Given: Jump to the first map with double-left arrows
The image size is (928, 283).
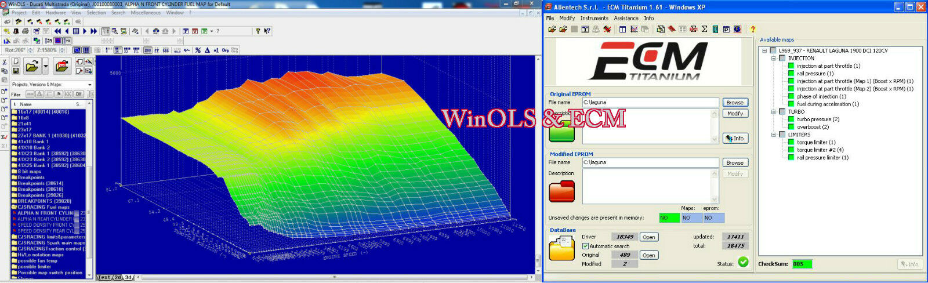Looking at the screenshot, I should coord(57,31).
